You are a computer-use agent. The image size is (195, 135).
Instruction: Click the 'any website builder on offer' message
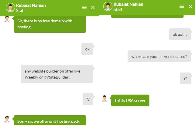coord(57,74)
